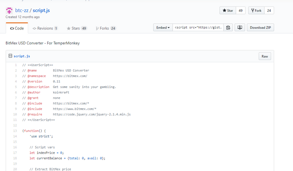Open the star count 49
Viewport: 293px width, 171px height.
(241, 11)
